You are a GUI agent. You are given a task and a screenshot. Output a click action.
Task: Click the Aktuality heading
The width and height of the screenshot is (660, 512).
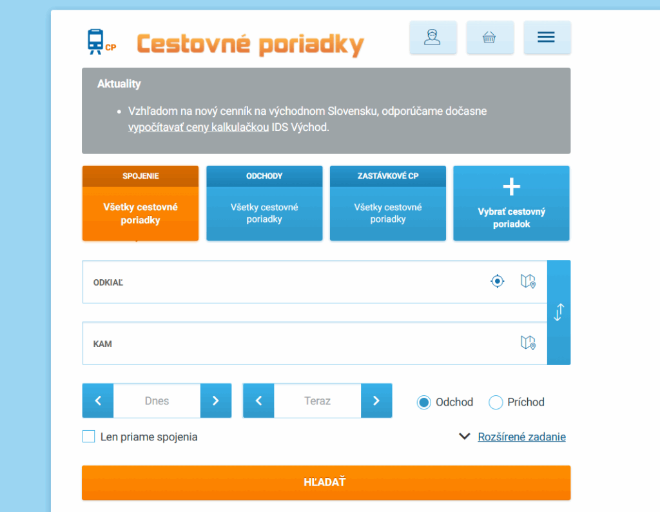[x=119, y=84]
